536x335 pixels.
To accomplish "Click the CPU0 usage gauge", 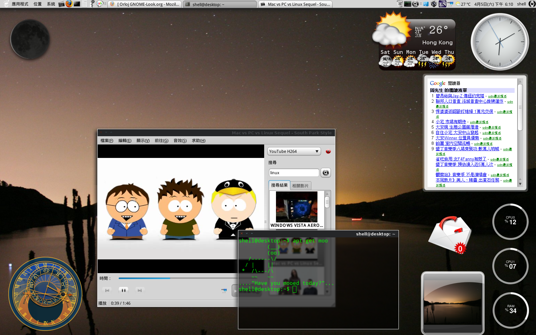I will 510,221.
